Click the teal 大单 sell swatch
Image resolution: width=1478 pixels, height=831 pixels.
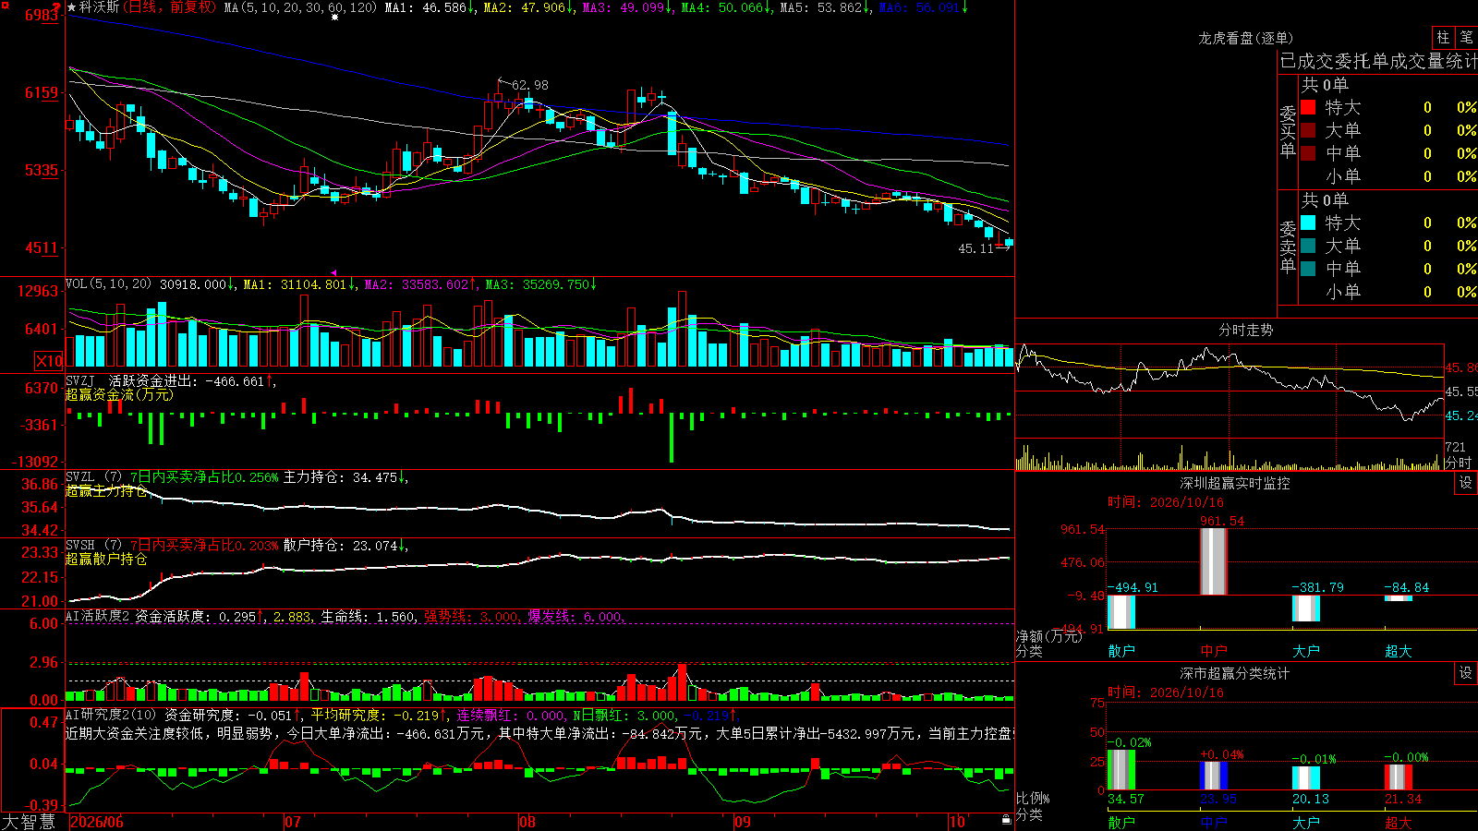tap(1308, 246)
